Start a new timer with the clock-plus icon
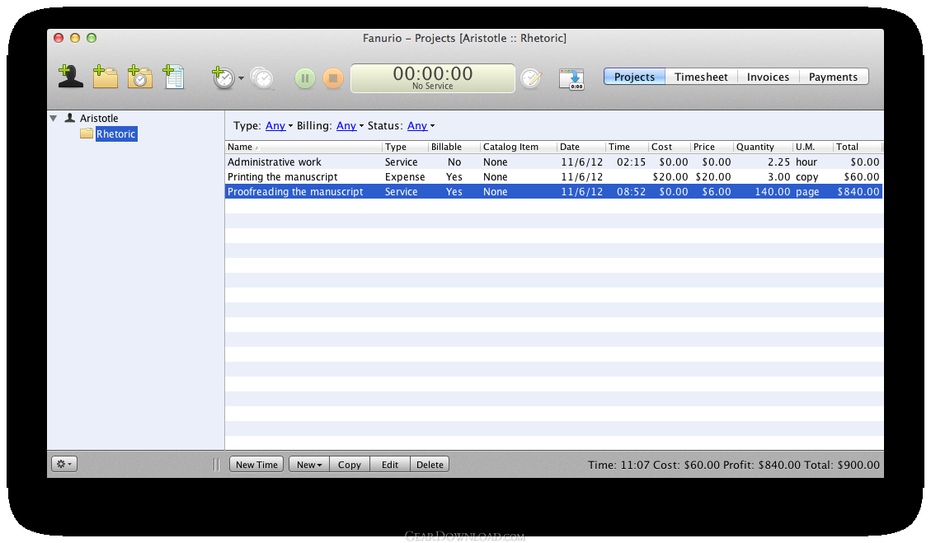Image resolution: width=931 pixels, height=543 pixels. [223, 77]
